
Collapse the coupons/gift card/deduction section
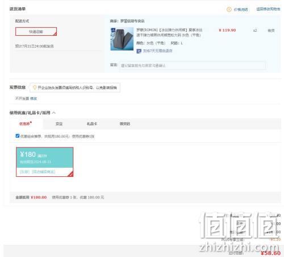(x=54, y=113)
